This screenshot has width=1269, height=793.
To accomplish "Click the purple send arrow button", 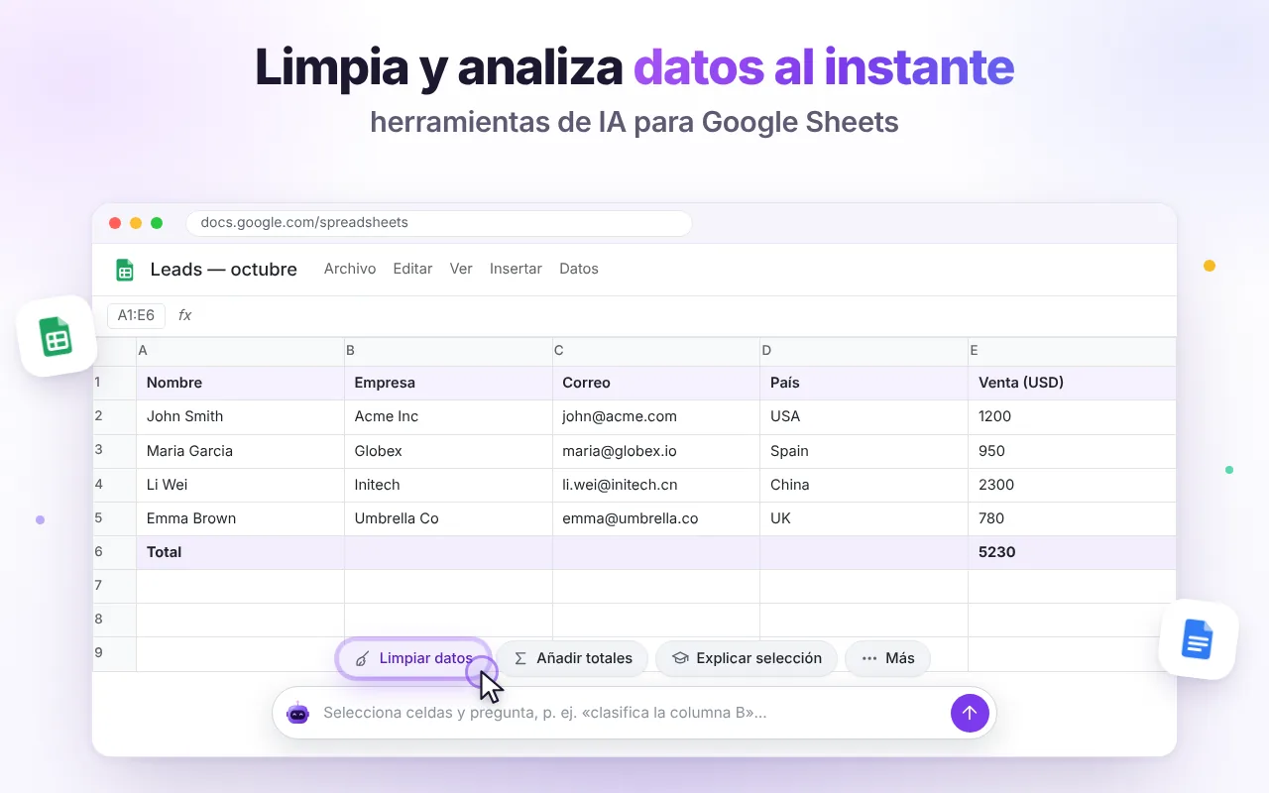I will click(970, 713).
